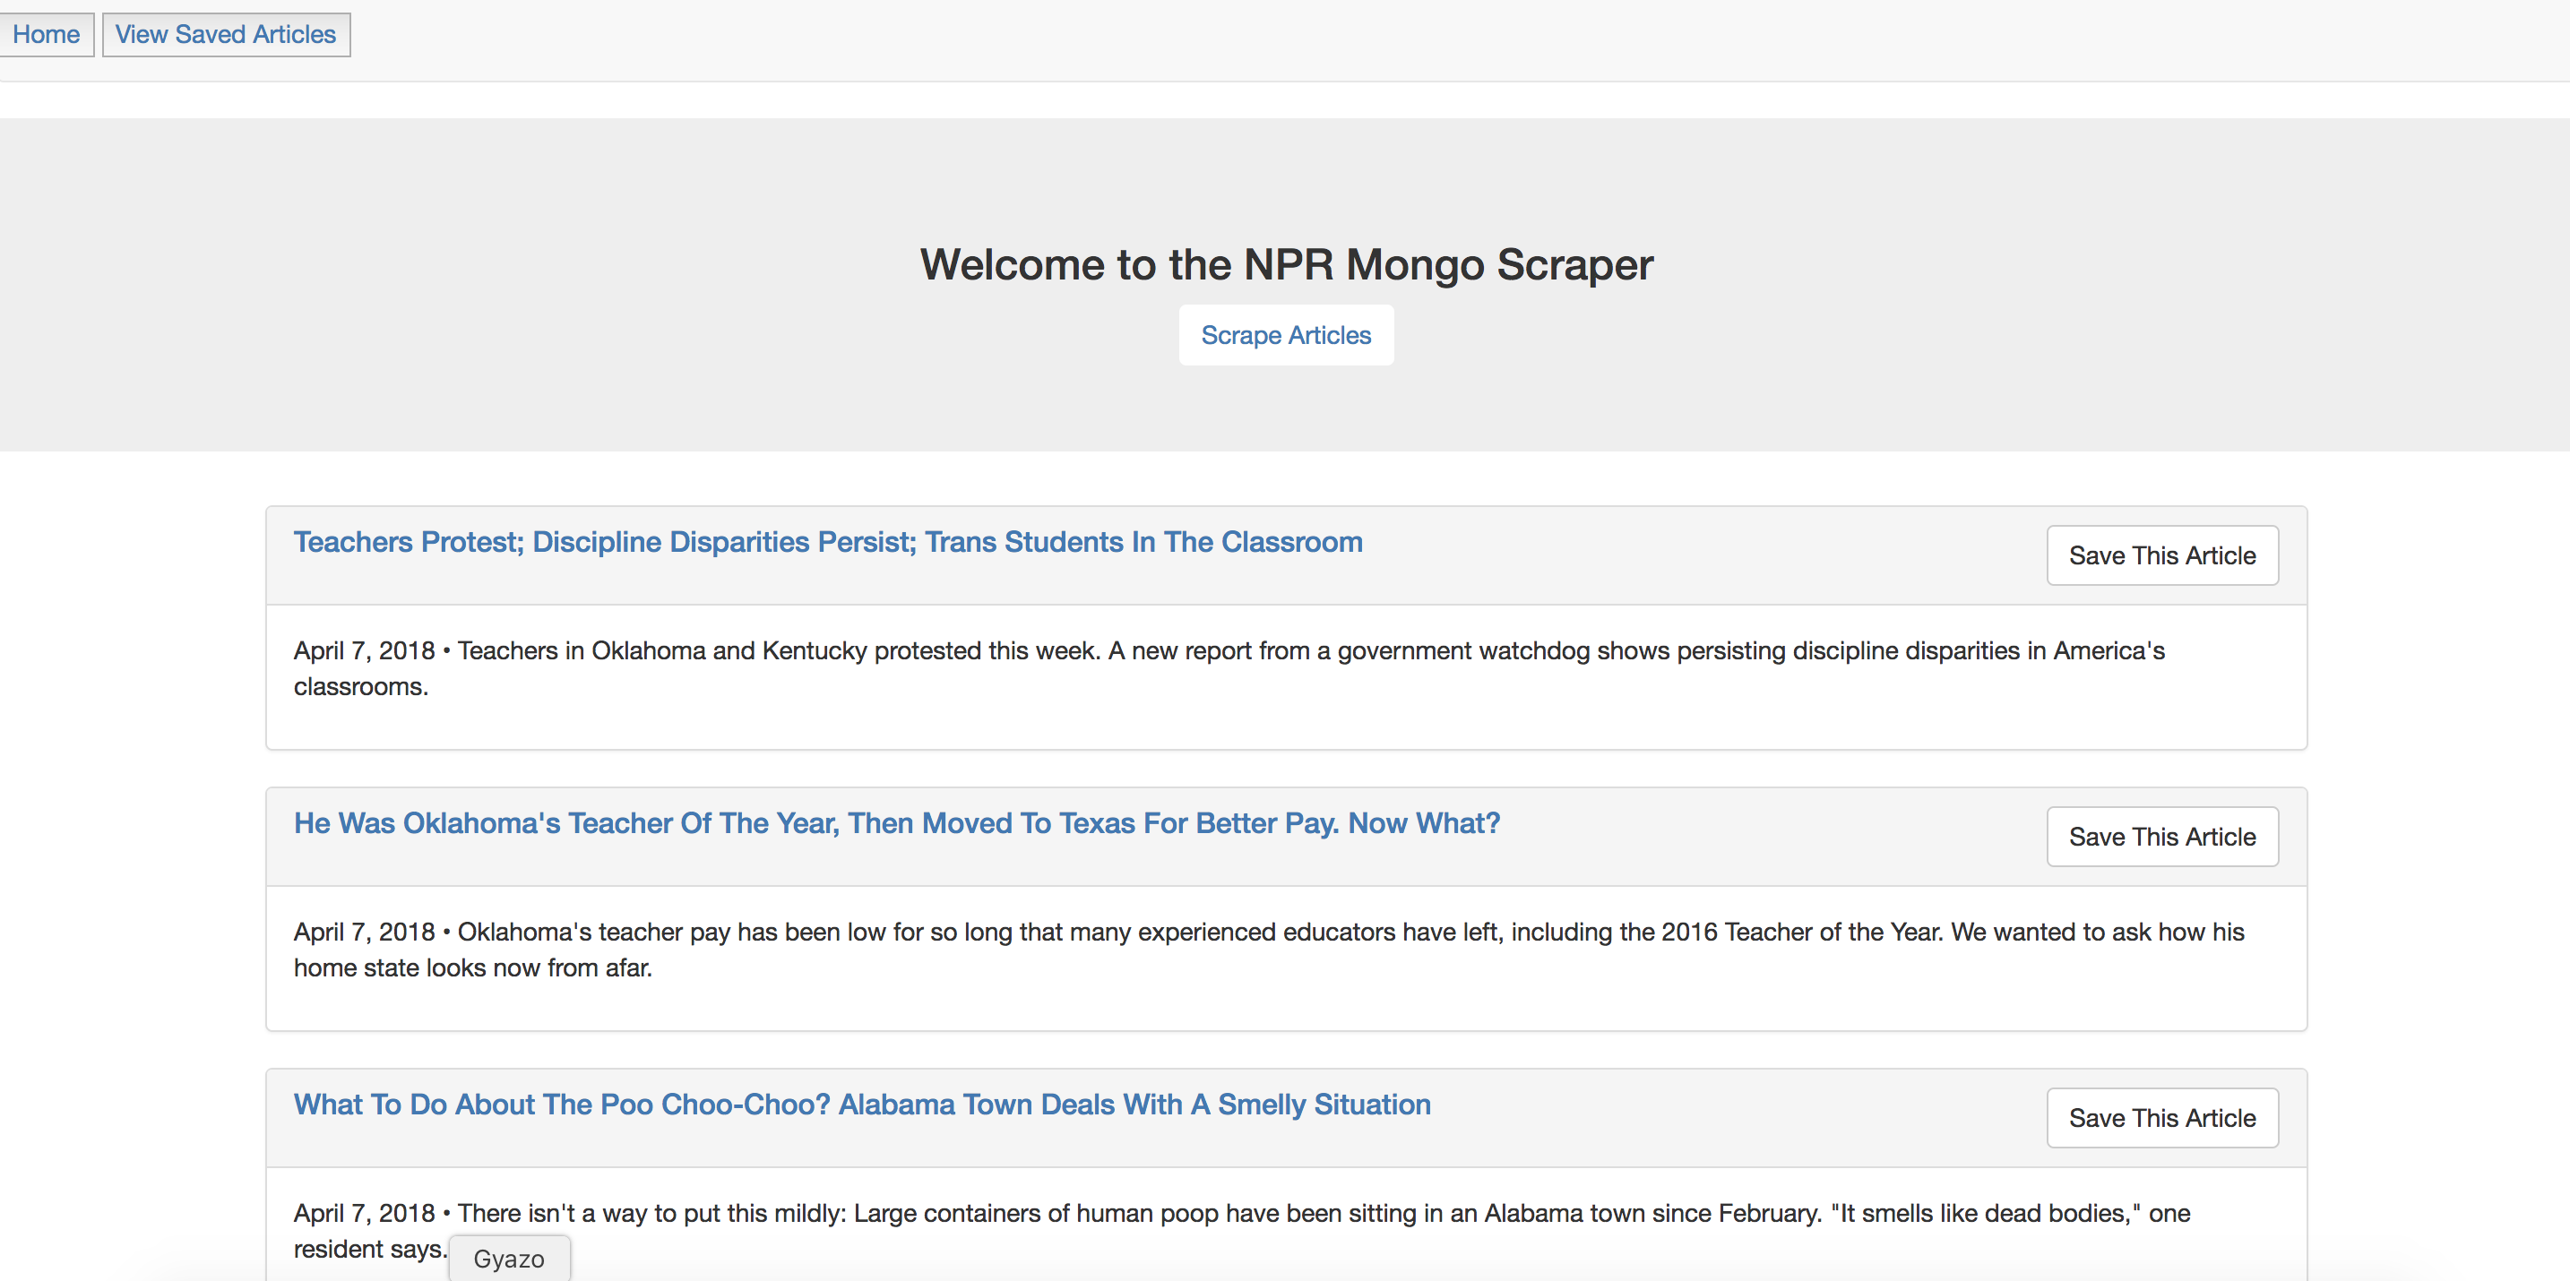Screen dimensions: 2570x1281
Task: Open Oklahoma's Teacher Of The Year article link
Action: coord(897,823)
